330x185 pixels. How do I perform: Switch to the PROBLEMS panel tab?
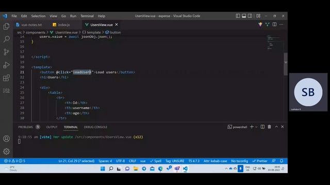(x=25, y=127)
